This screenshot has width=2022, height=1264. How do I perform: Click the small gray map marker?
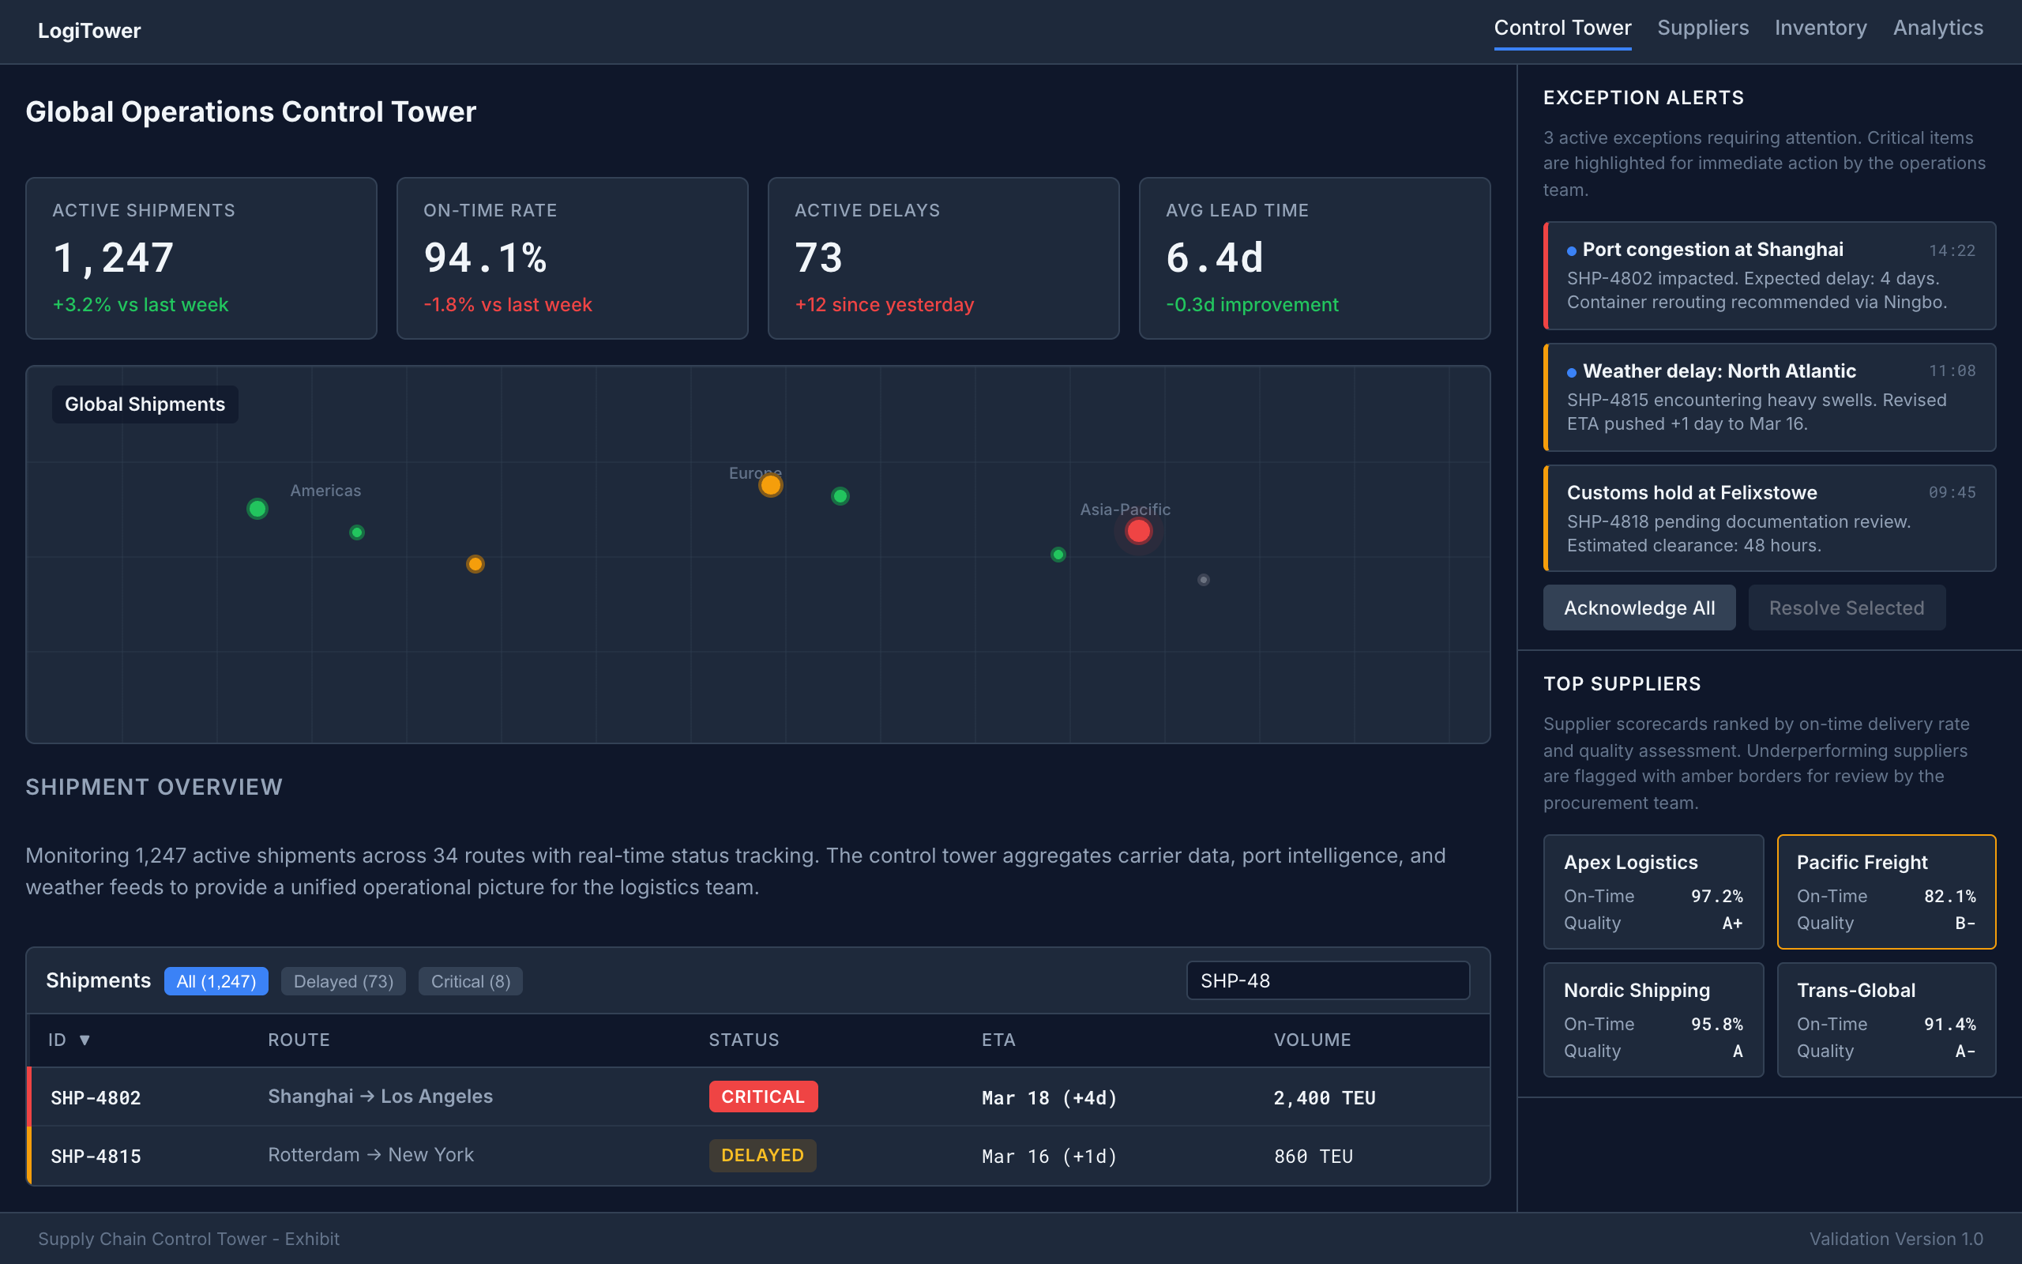coord(1203,579)
